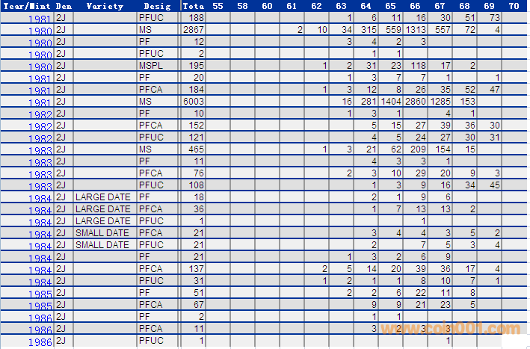
Task: Select the total cell showing 6003
Action: tap(193, 100)
